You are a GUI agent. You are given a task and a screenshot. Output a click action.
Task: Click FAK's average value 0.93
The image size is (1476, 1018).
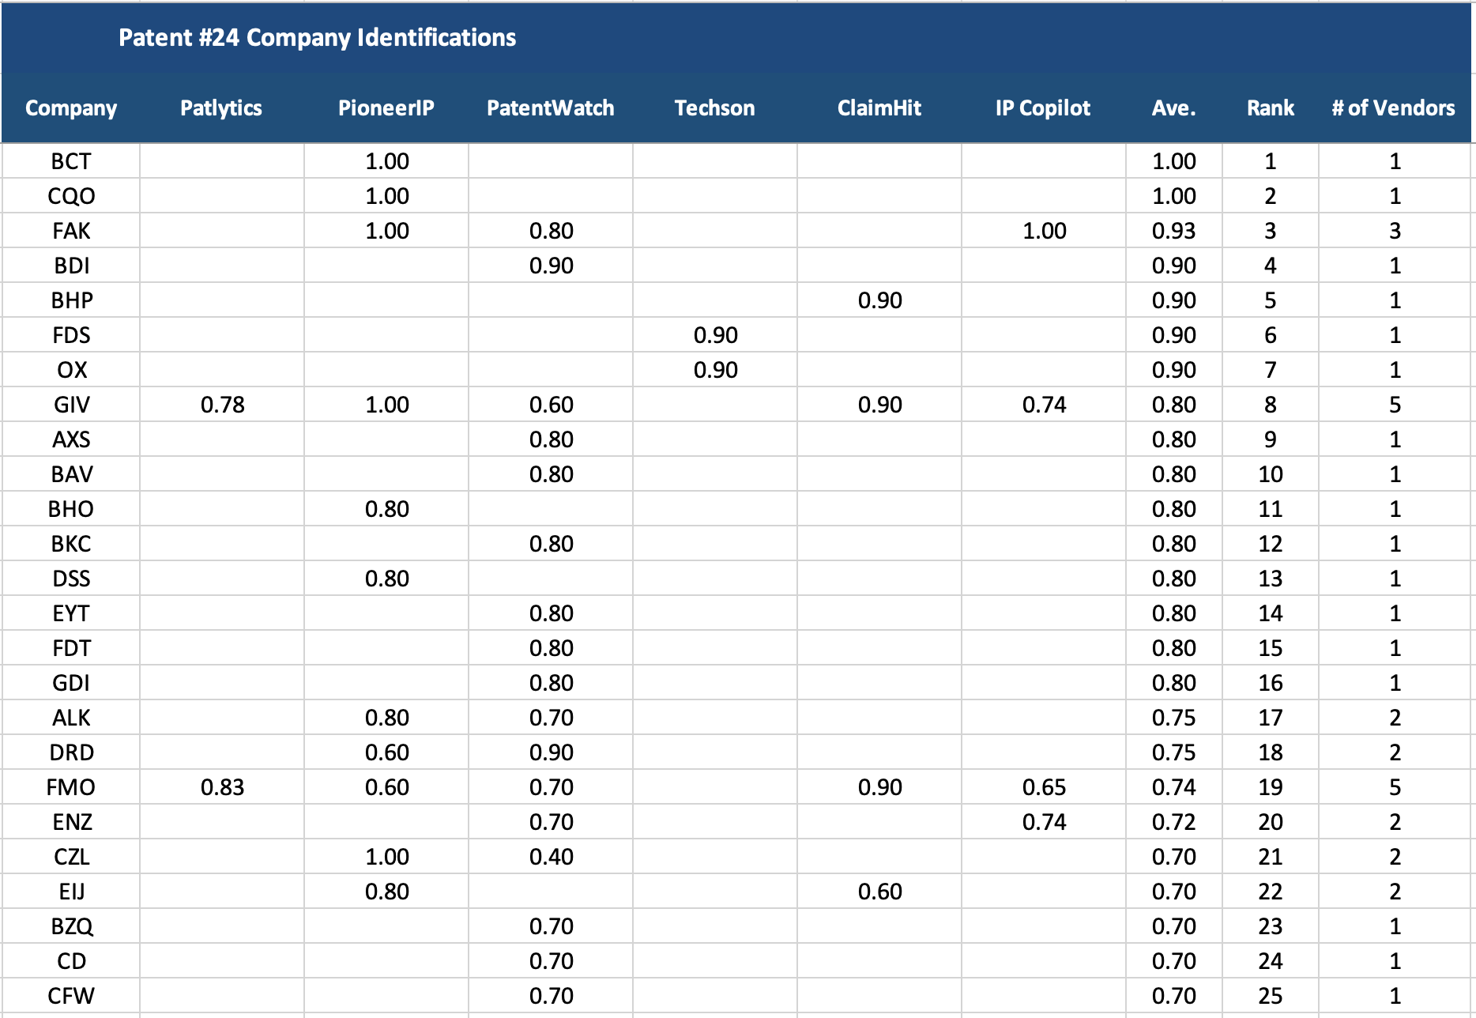[x=1174, y=231]
